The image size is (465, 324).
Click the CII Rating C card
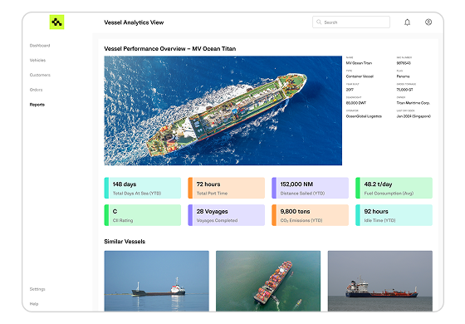(x=143, y=215)
